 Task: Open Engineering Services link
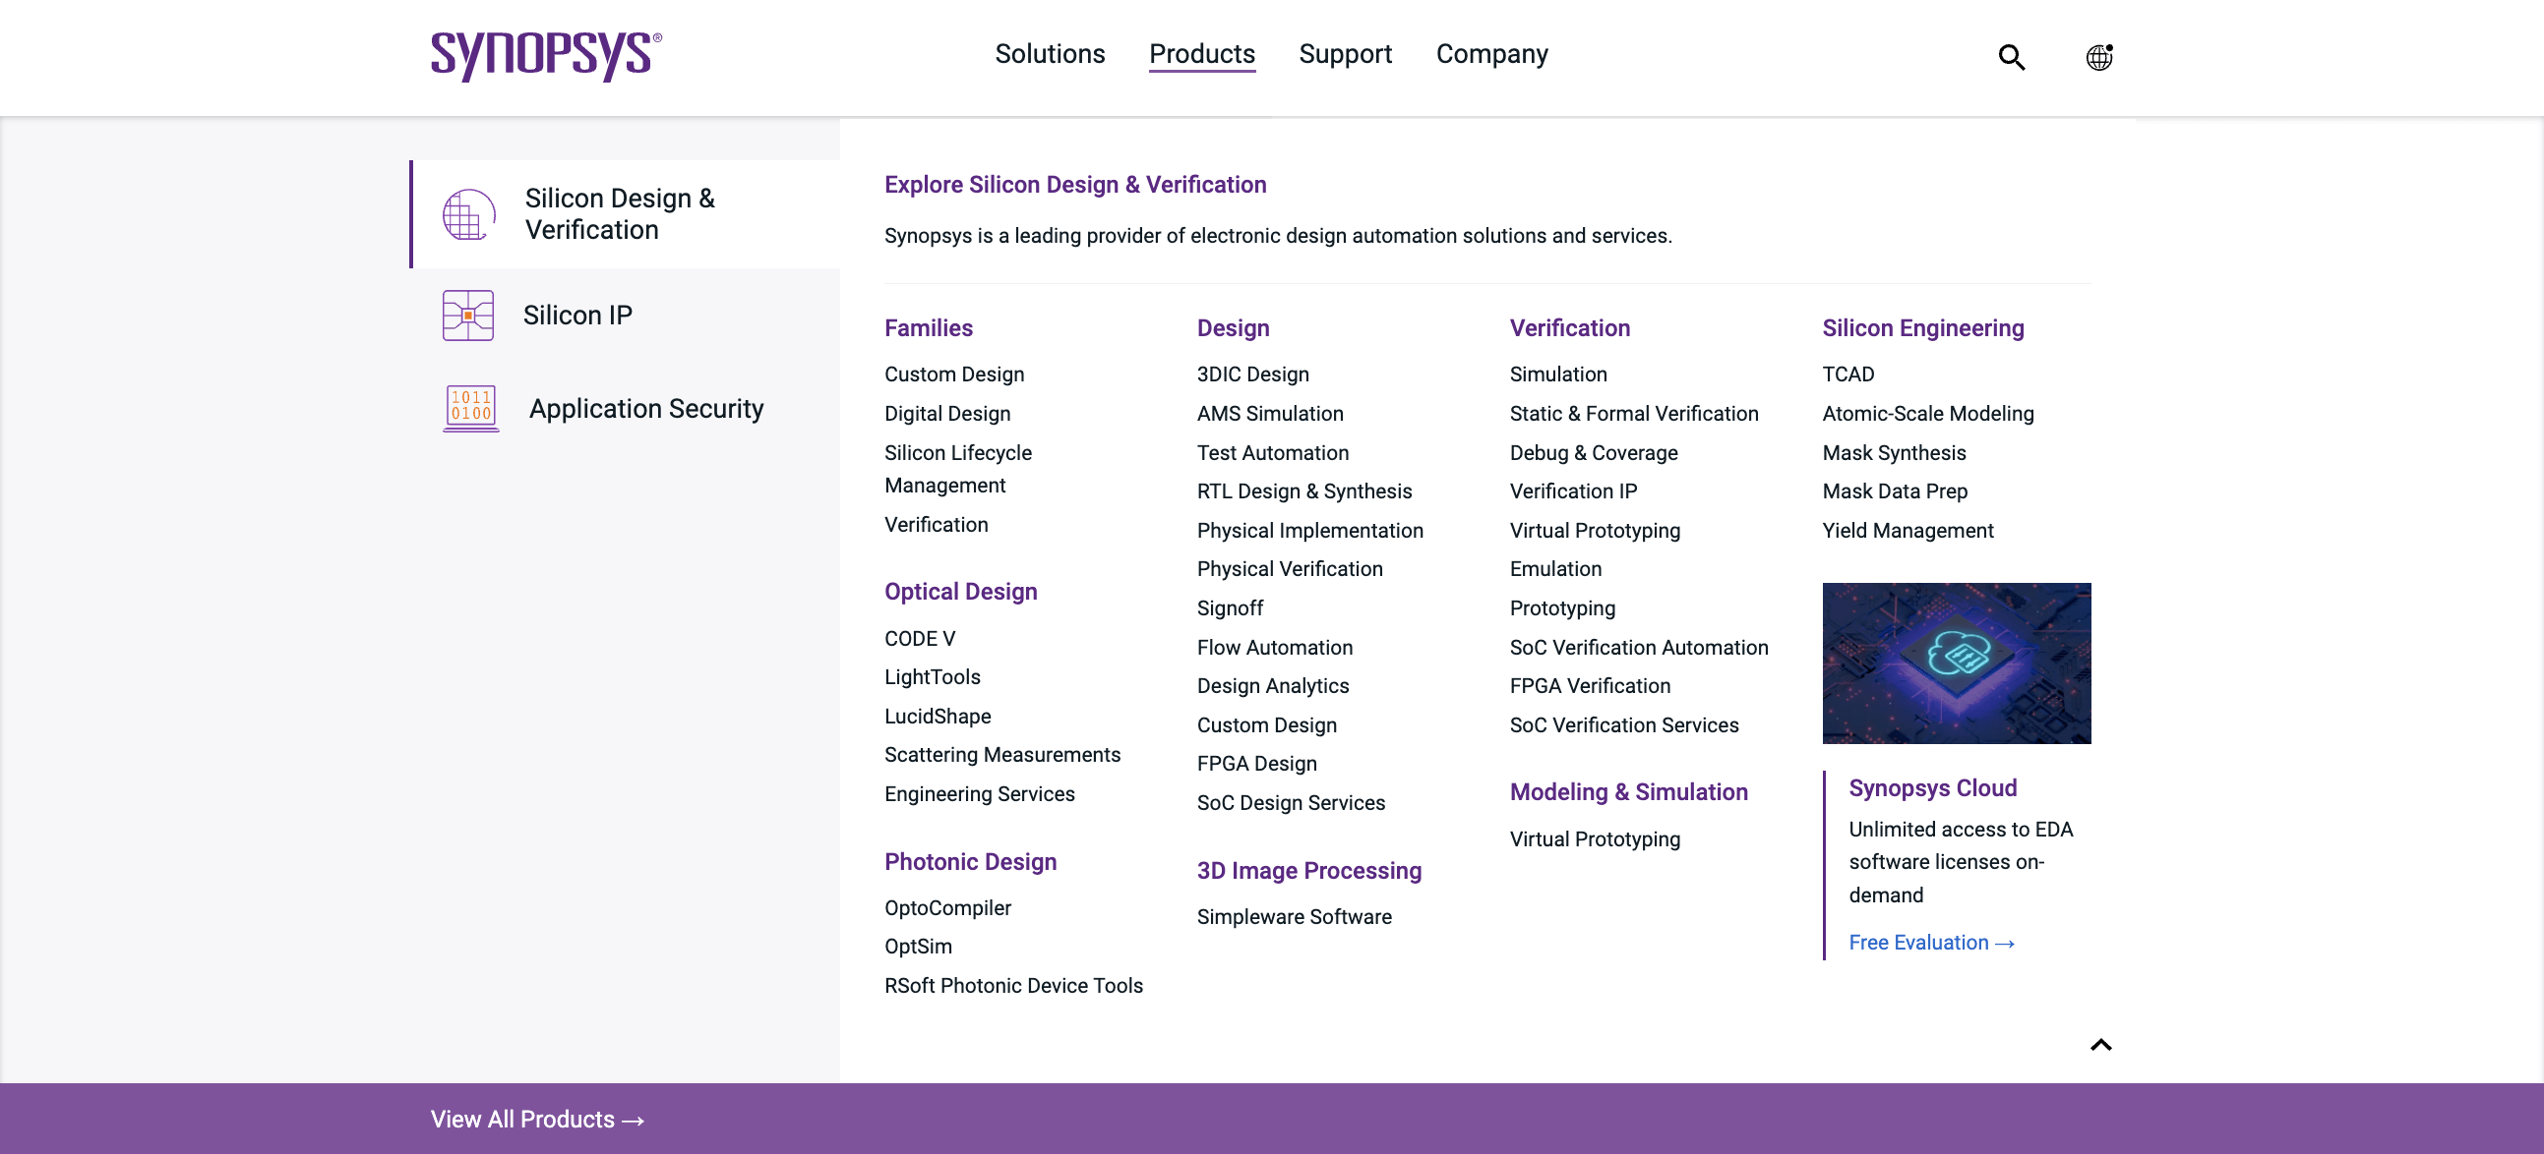pyautogui.click(x=979, y=793)
